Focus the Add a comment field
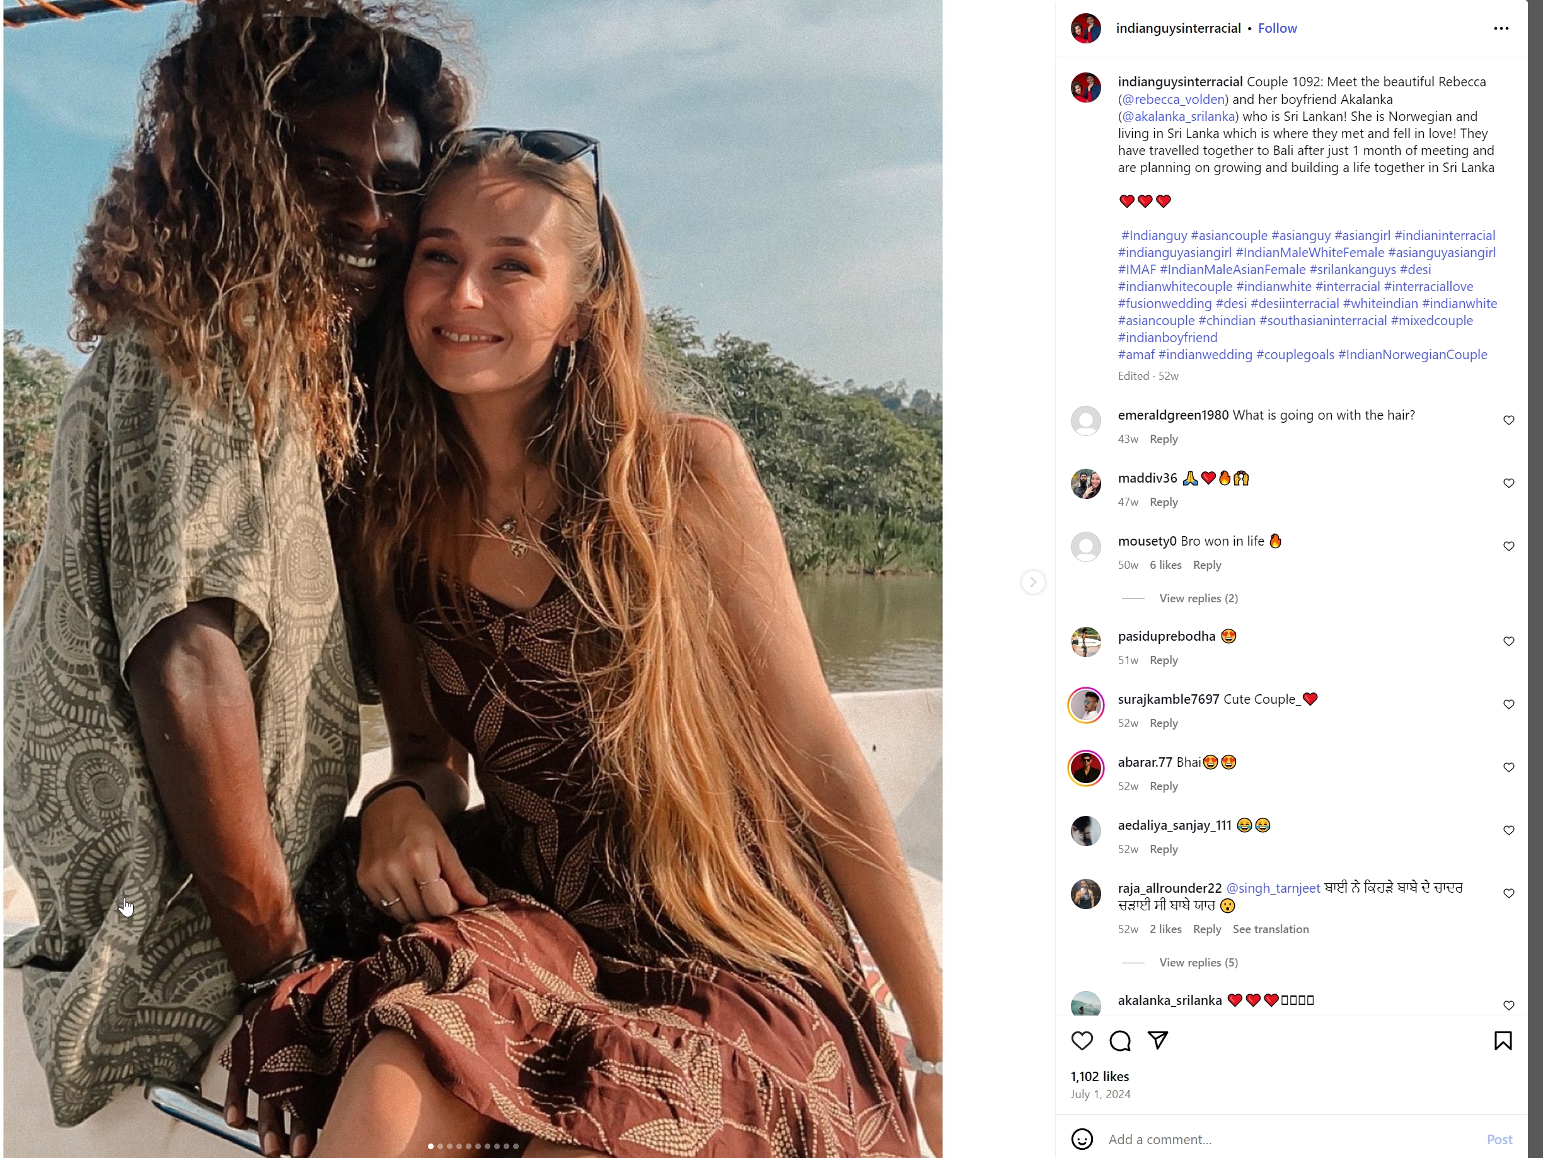The height and width of the screenshot is (1158, 1543). pos(1290,1139)
